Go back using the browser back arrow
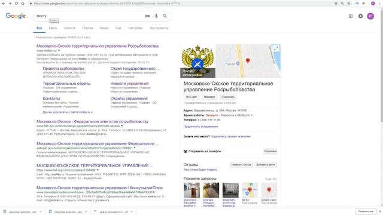 (x=4, y=4)
